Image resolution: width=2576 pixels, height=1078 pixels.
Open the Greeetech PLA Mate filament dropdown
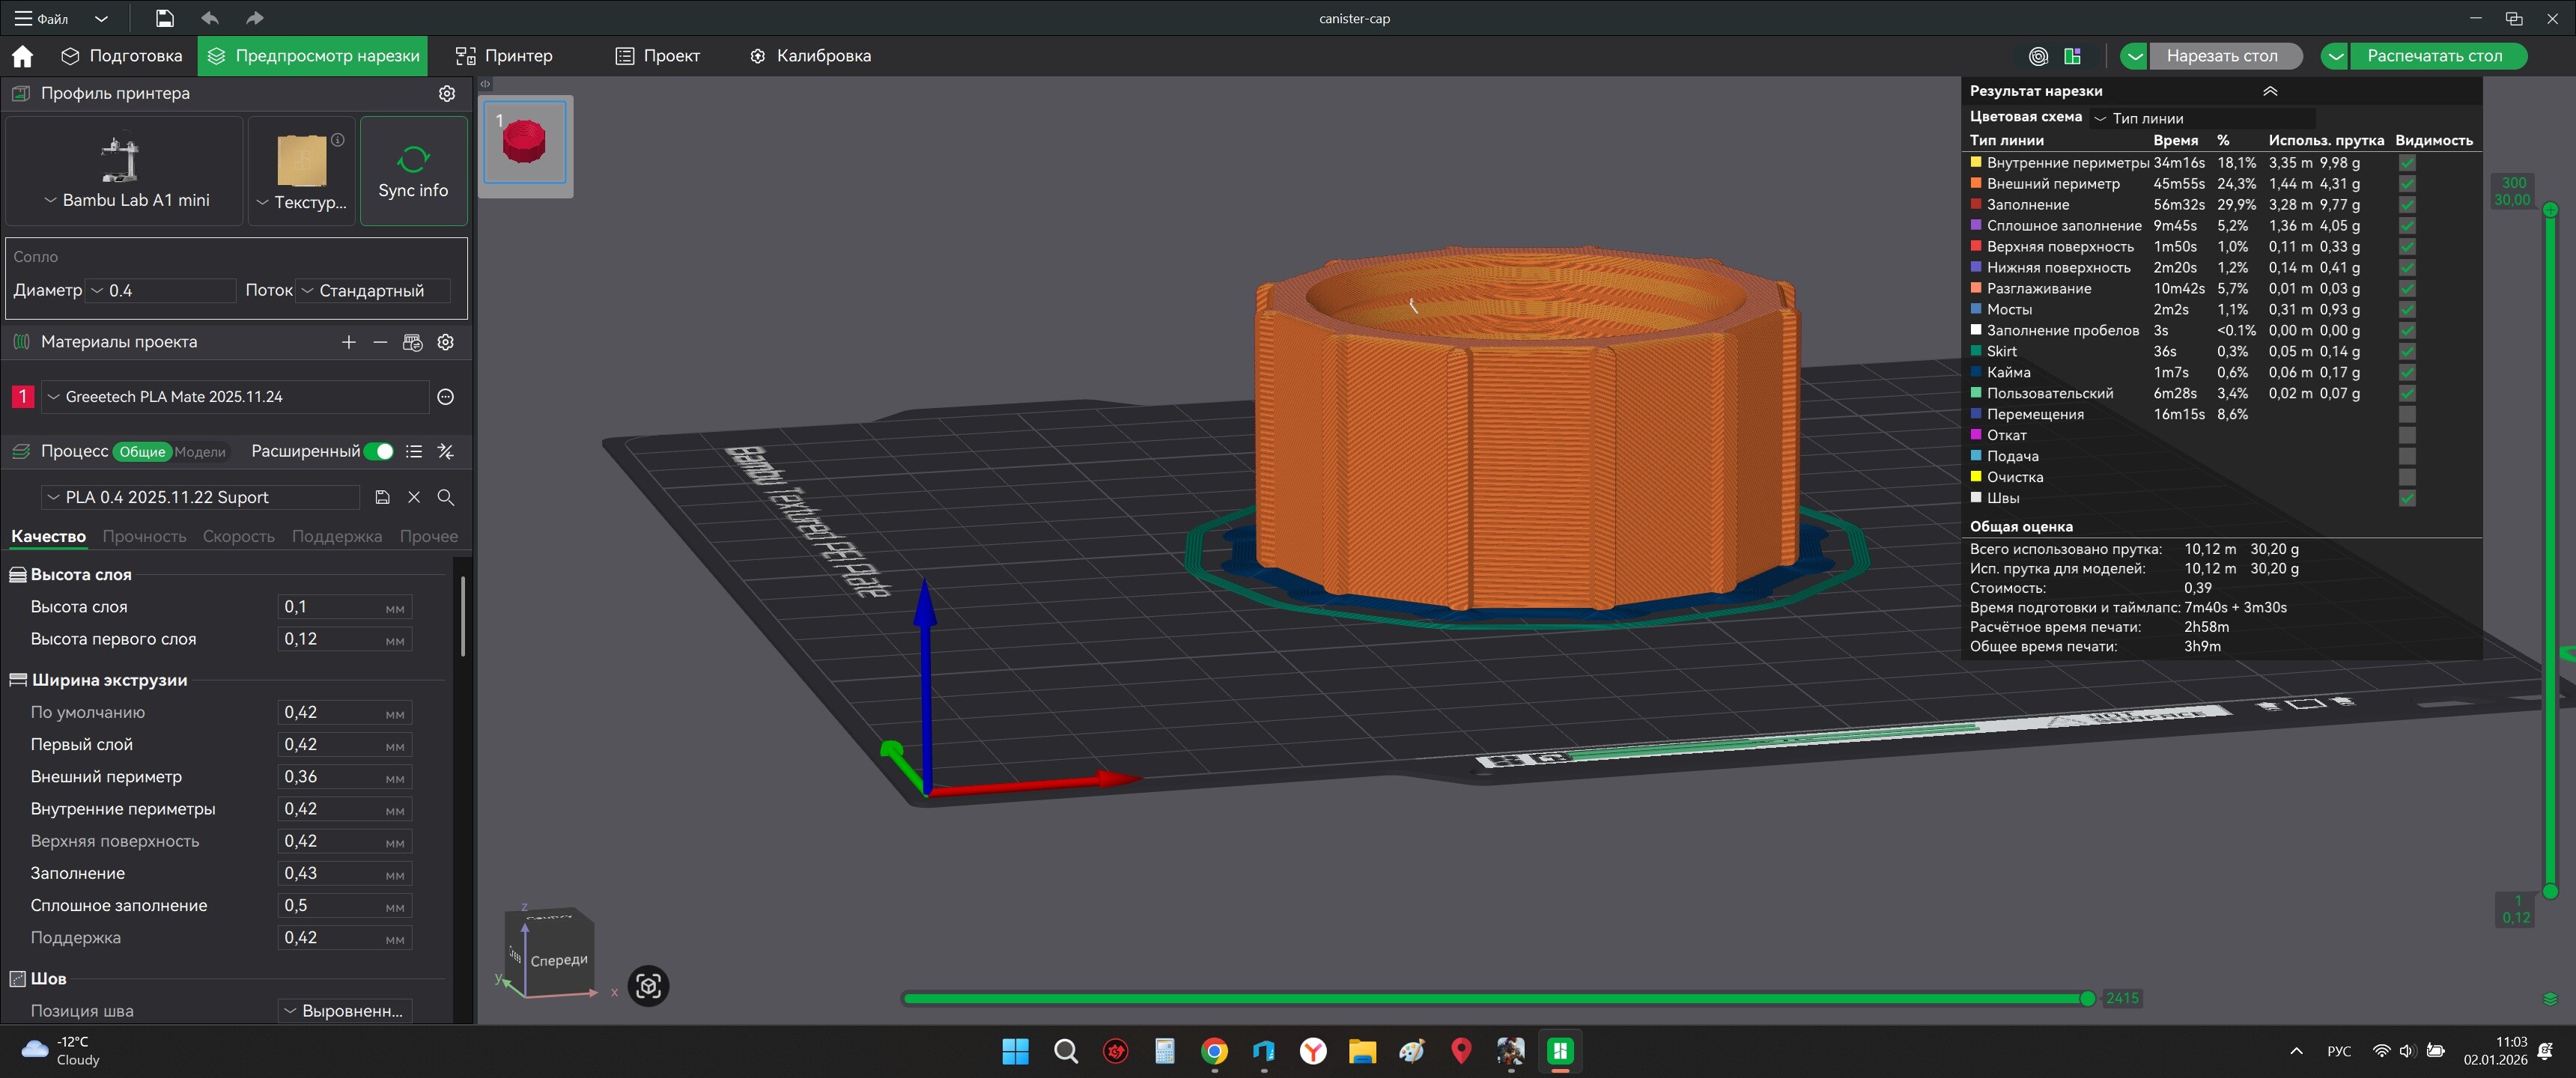[235, 397]
